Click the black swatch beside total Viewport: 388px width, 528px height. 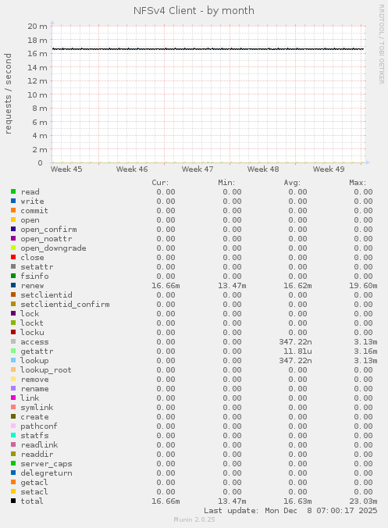13,501
